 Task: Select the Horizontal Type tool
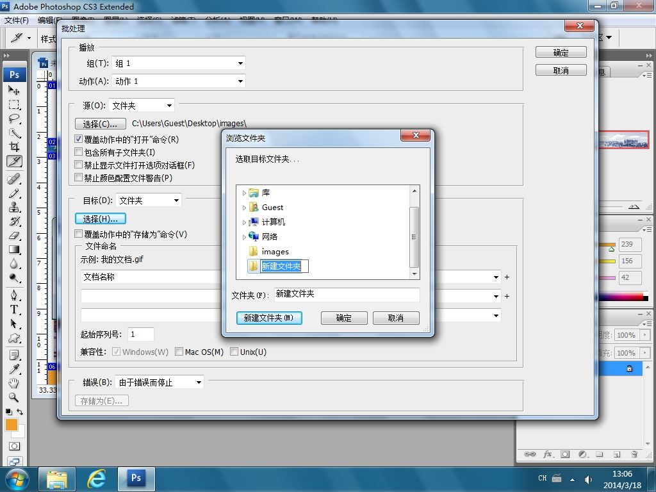coord(14,310)
